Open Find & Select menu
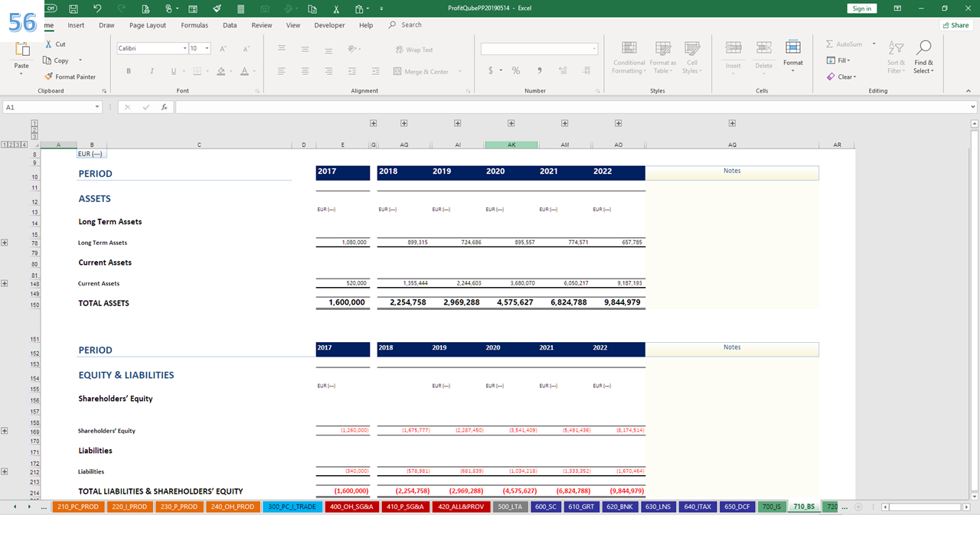 click(924, 57)
